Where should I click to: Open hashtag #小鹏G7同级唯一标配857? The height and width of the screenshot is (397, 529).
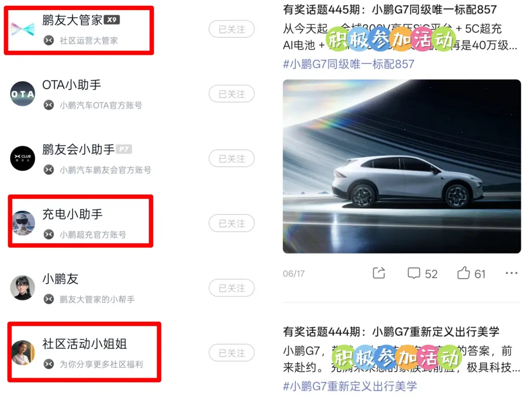pyautogui.click(x=349, y=64)
